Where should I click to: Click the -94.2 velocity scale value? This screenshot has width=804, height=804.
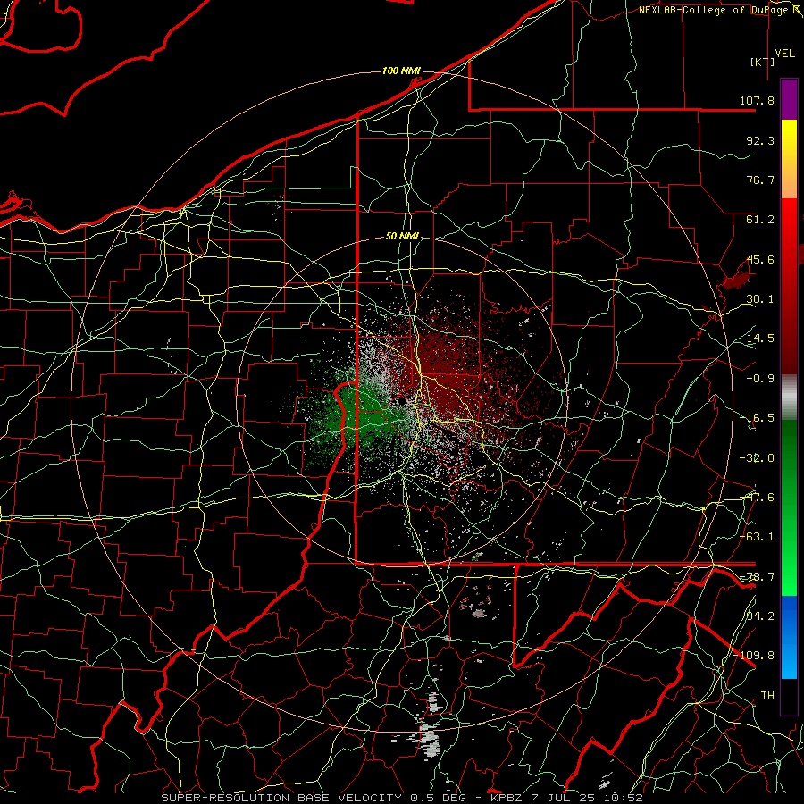click(757, 616)
